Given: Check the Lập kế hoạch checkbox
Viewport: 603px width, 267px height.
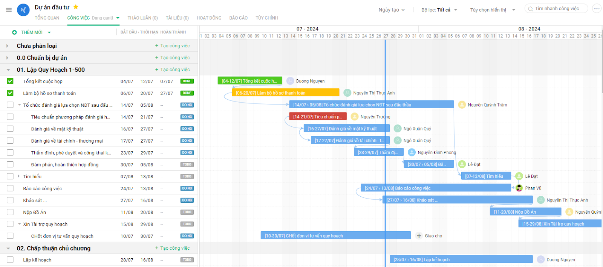Looking at the screenshot, I should [10, 260].
